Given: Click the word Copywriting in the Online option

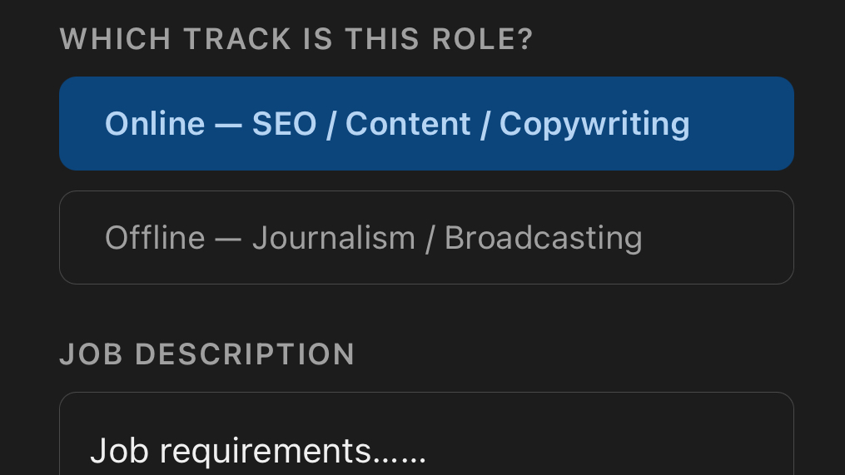Looking at the screenshot, I should click(x=594, y=125).
